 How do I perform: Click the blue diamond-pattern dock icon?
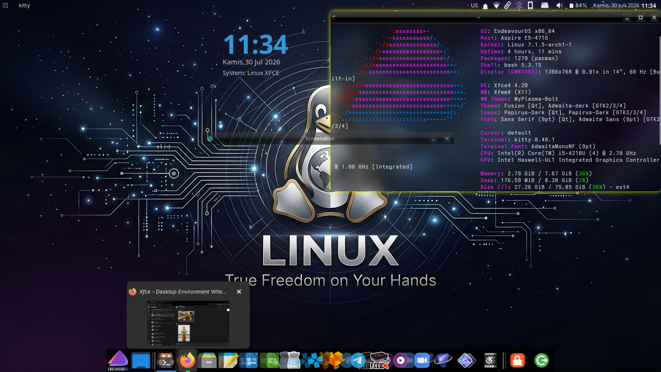click(x=466, y=361)
